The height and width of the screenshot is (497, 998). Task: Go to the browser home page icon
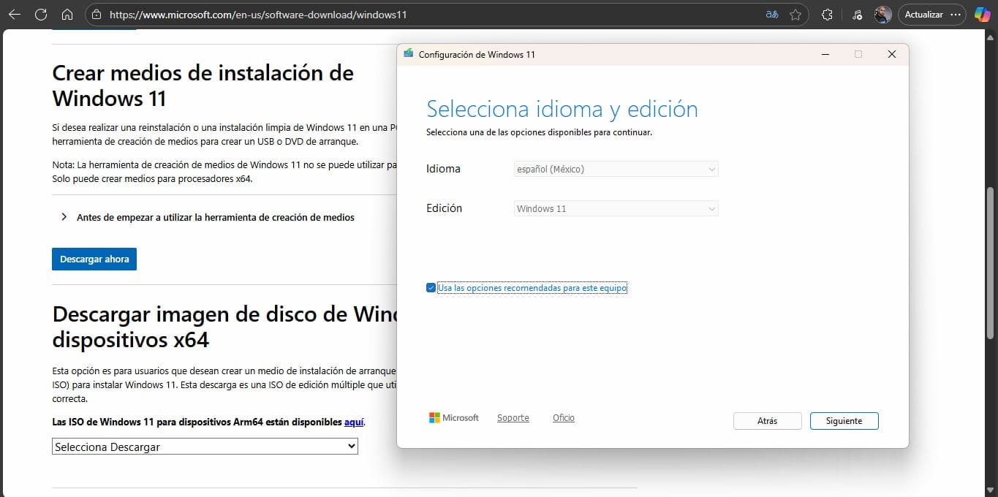(x=67, y=15)
